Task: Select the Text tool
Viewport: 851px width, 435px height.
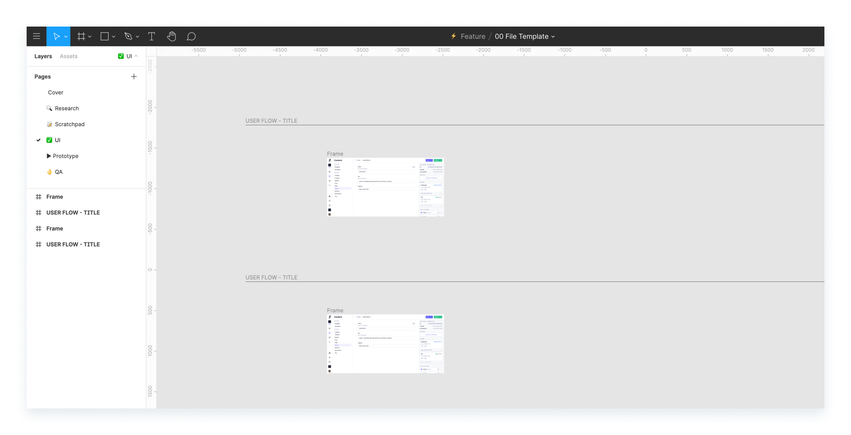Action: point(152,37)
